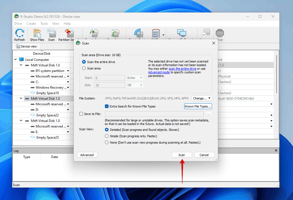Choose the Simple scan view option
The height and width of the screenshot is (200, 293).
(107, 136)
